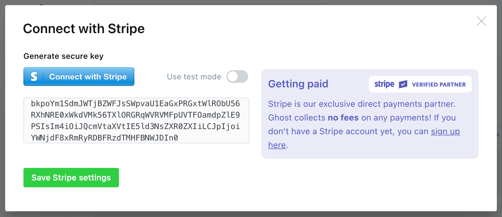This screenshot has height=217, width=502.
Task: Click the Connect with Stripe modal title
Action: pyautogui.click(x=84, y=29)
